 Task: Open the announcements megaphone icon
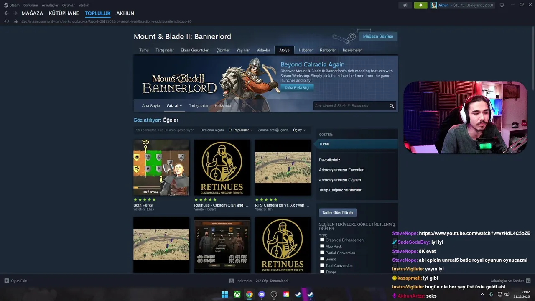click(x=405, y=5)
